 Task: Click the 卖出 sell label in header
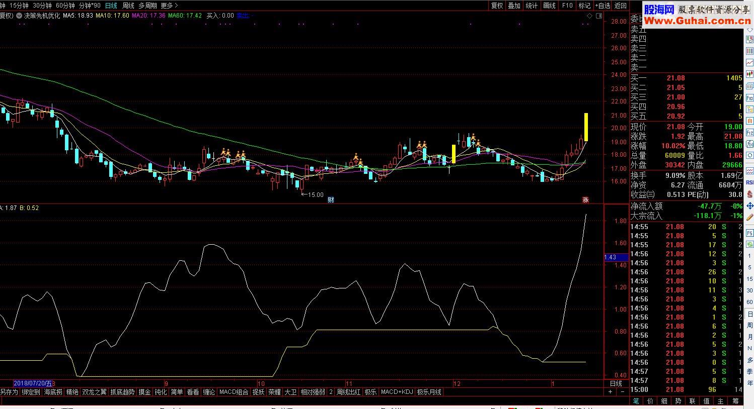pos(243,16)
